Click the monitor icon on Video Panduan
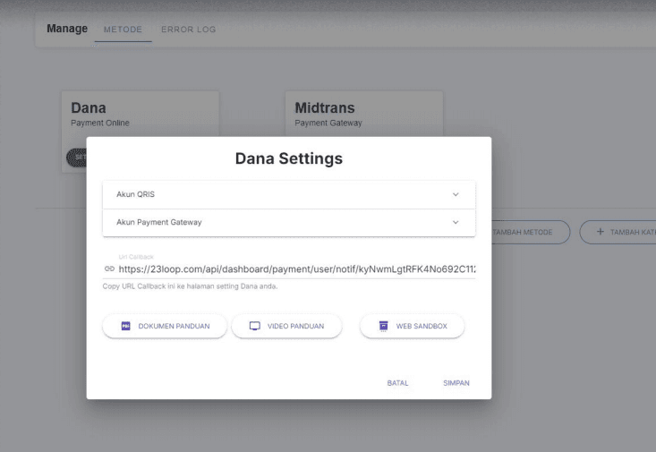 [x=254, y=327]
